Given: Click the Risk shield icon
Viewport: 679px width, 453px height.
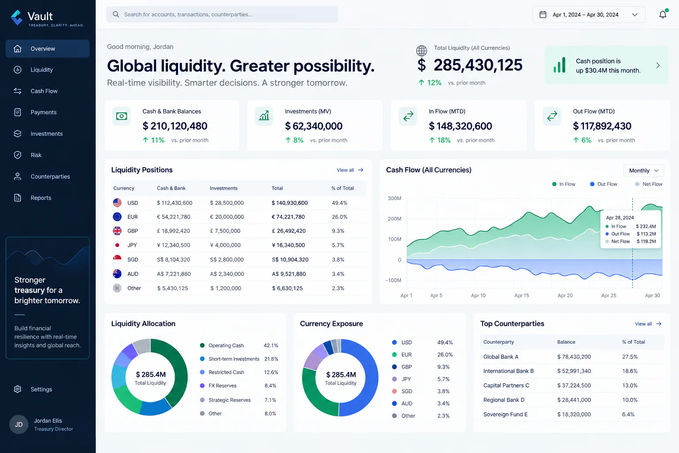Looking at the screenshot, I should [18, 155].
